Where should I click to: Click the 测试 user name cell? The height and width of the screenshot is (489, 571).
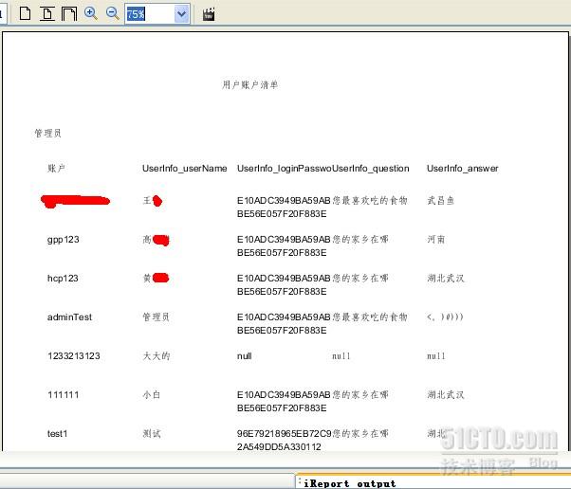(152, 434)
